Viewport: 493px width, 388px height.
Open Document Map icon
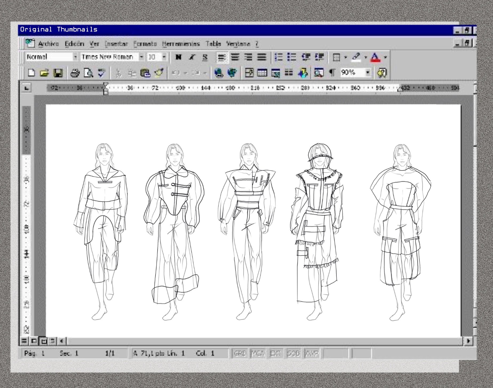pos(319,73)
